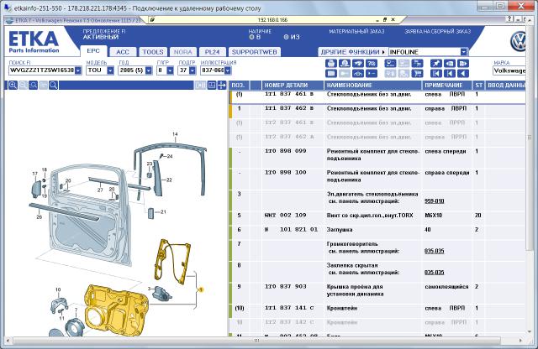Open the Год 2005 (5) dropdown
This screenshot has height=349, width=538.
[149, 70]
